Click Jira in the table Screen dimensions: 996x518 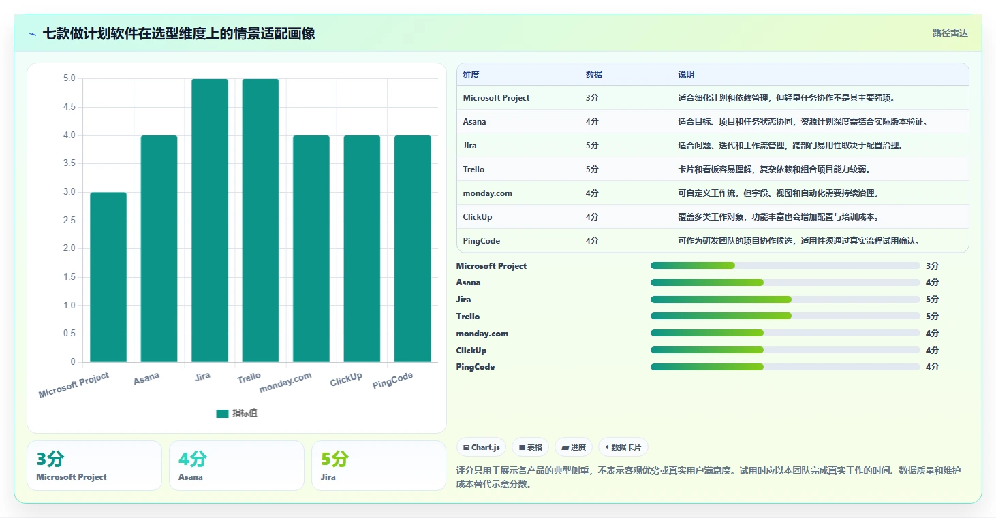click(x=469, y=146)
